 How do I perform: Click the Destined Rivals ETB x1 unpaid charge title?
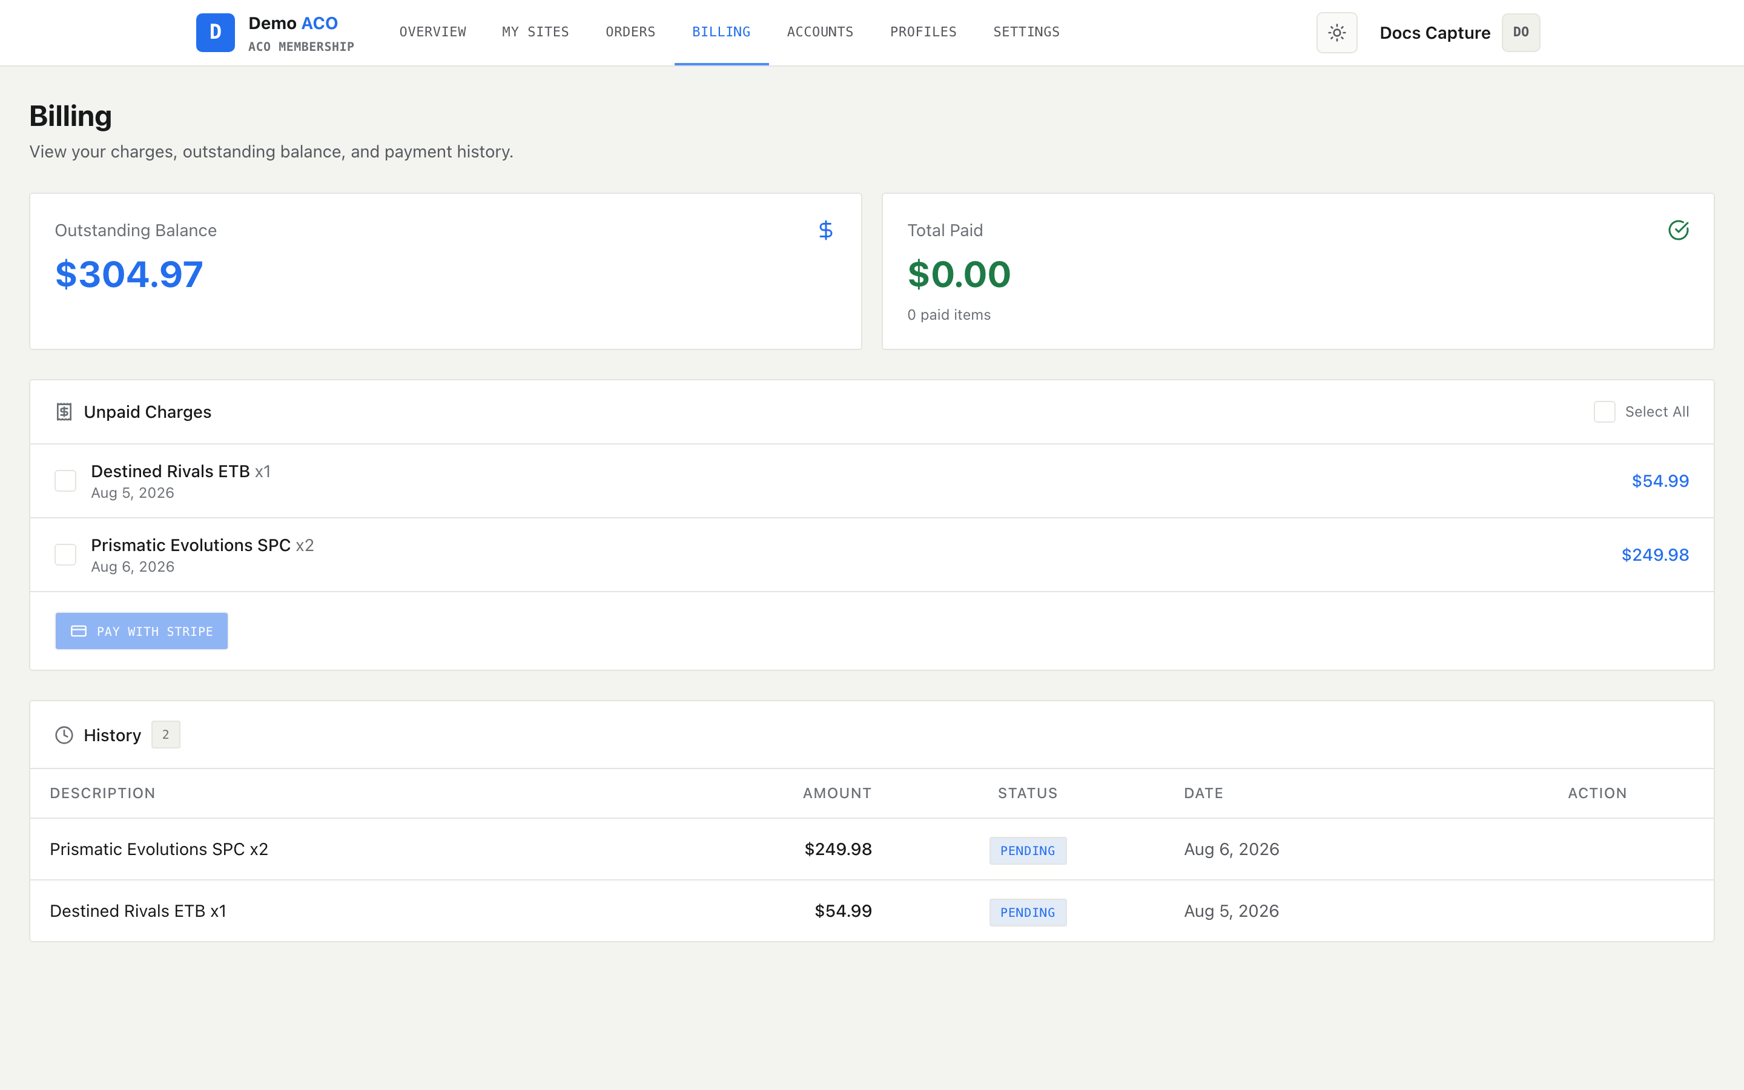point(181,472)
